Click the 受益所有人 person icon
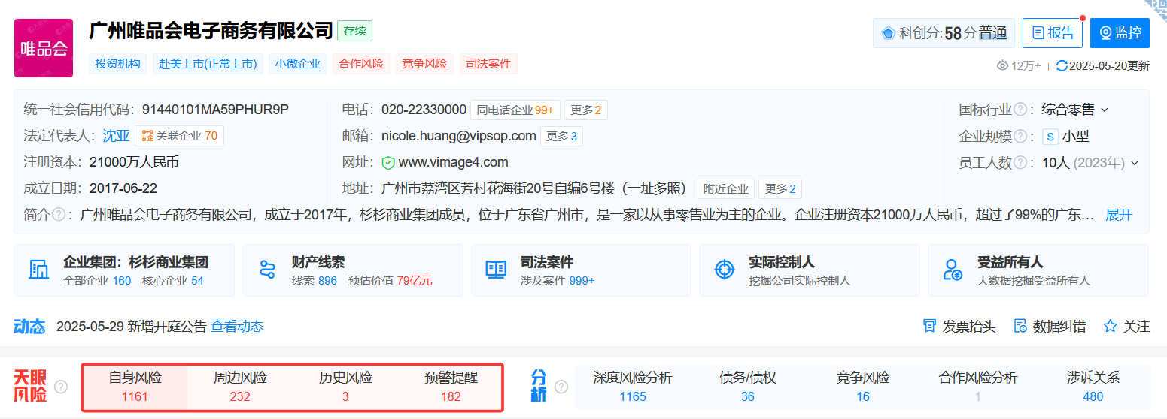 pos(953,270)
